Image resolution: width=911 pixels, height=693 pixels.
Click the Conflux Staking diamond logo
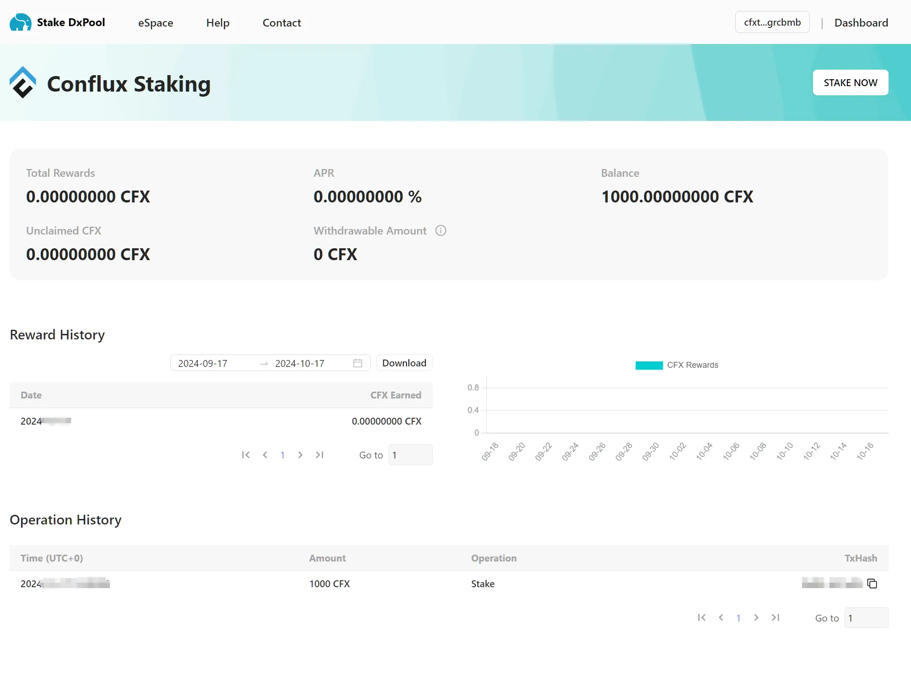[x=23, y=82]
